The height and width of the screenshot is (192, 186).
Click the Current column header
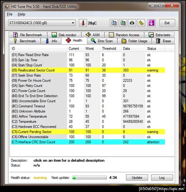[x=75, y=48]
